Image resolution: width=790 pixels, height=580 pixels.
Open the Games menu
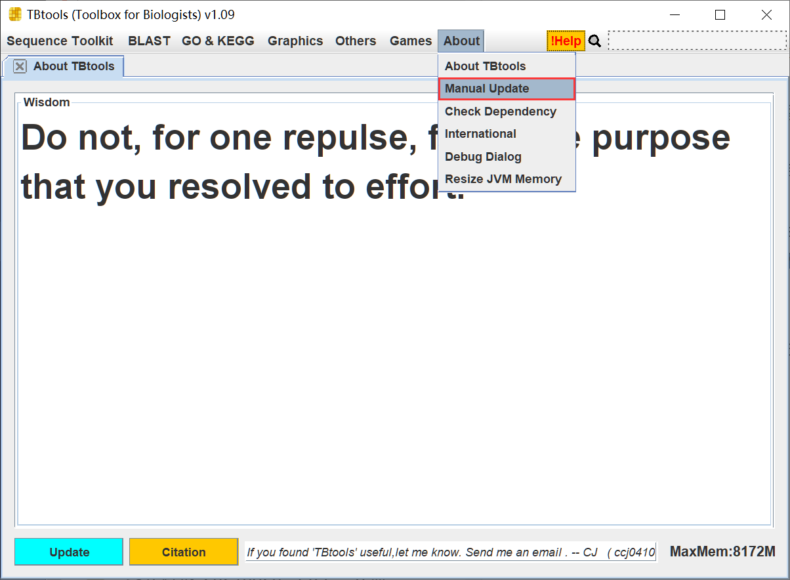(411, 41)
